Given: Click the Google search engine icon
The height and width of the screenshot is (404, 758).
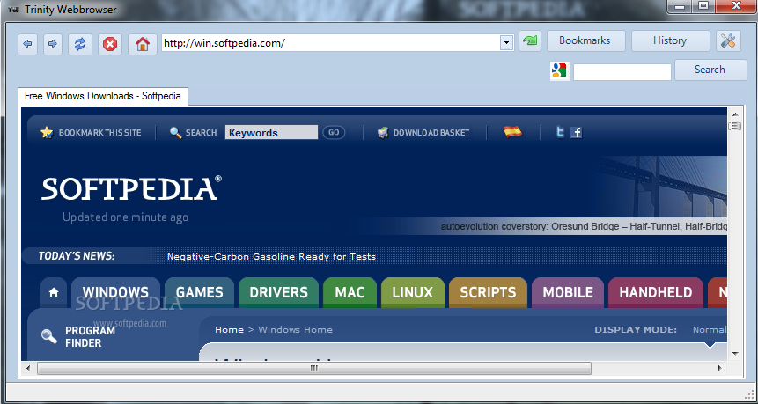Looking at the screenshot, I should (560, 71).
